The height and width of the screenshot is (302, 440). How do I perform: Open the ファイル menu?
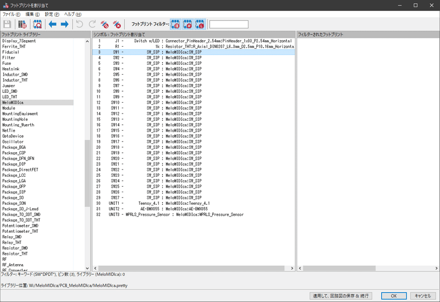(12, 14)
